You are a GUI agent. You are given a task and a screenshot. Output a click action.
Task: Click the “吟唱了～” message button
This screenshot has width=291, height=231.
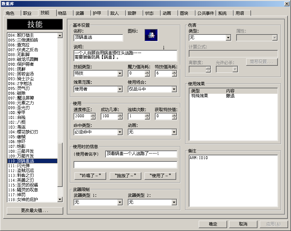[x=90, y=176]
